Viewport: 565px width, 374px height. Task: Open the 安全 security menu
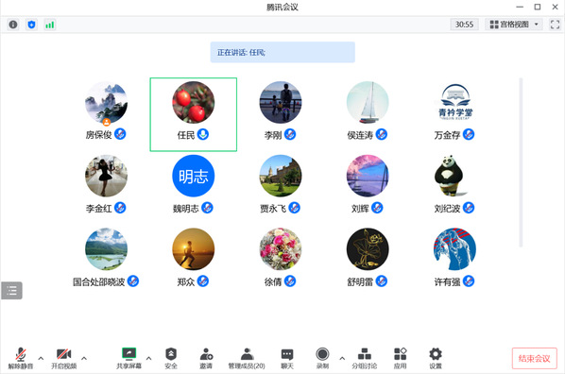tap(171, 358)
